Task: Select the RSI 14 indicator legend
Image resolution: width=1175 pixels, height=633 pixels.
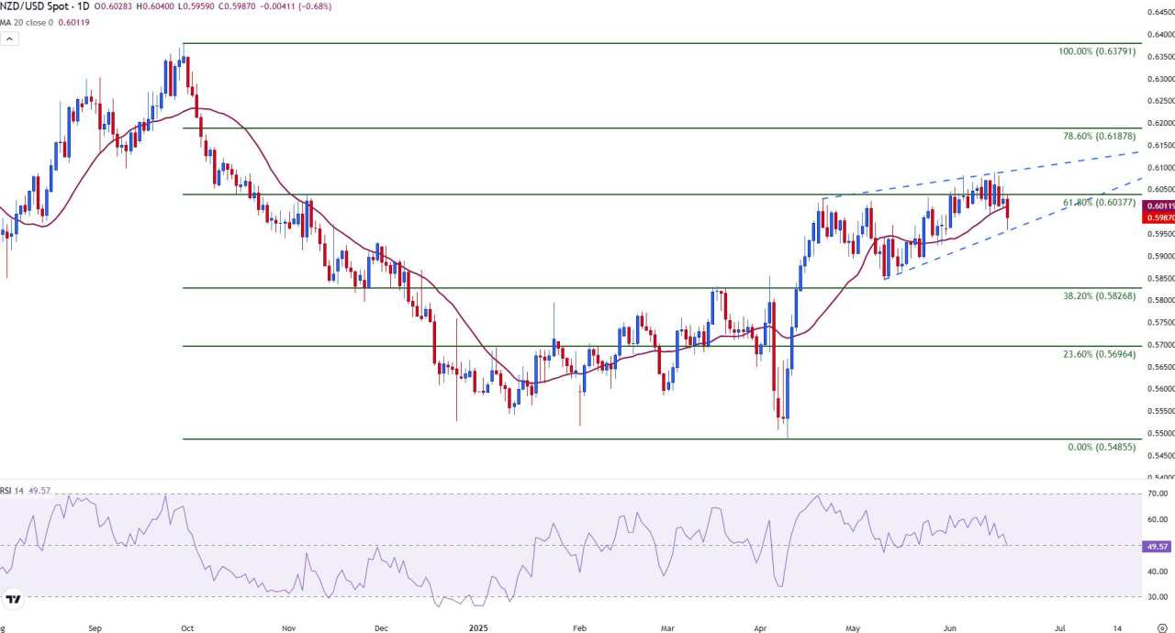Action: 11,491
